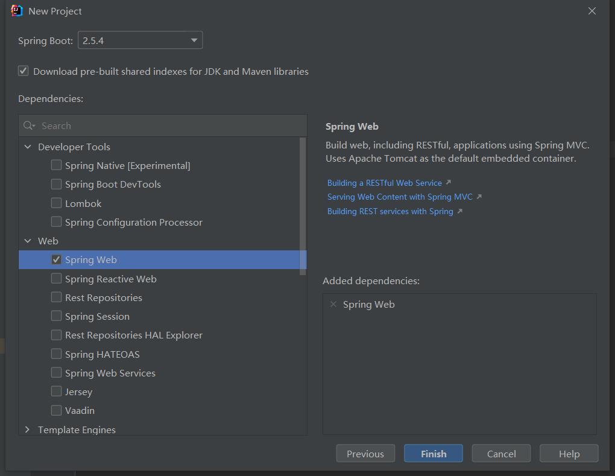
Task: Collapse the Web category
Action: (28, 241)
